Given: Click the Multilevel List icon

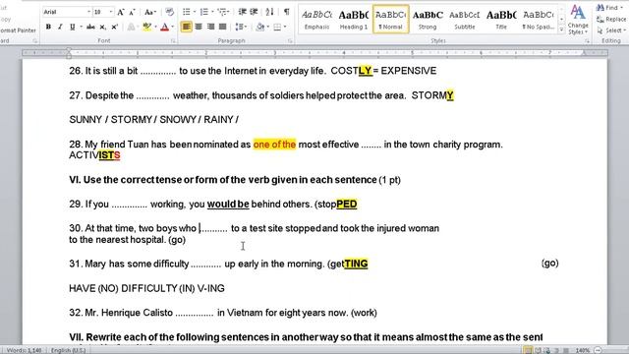Looking at the screenshot, I should click(x=221, y=12).
